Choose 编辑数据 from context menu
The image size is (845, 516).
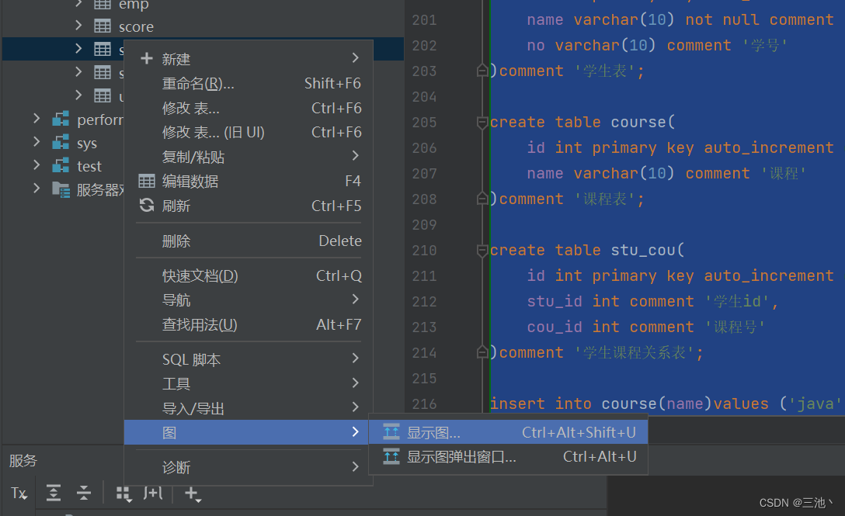coord(249,181)
